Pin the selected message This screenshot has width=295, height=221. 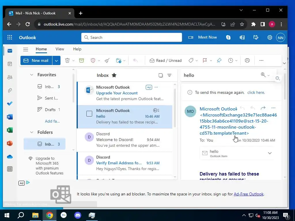(219, 60)
